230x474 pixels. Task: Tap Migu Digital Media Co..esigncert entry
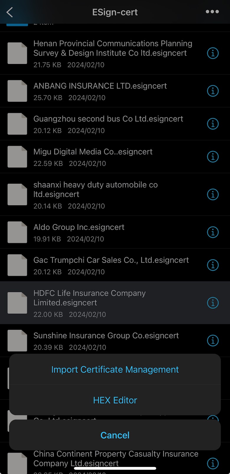(93, 152)
